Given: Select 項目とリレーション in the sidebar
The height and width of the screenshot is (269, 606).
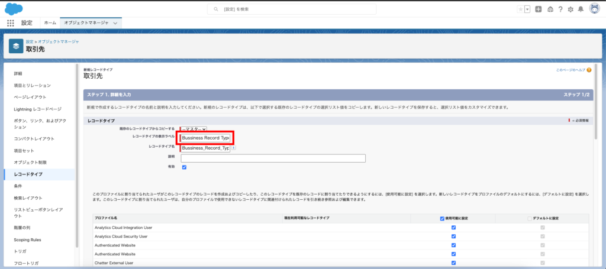Looking at the screenshot, I should click(x=32, y=85).
